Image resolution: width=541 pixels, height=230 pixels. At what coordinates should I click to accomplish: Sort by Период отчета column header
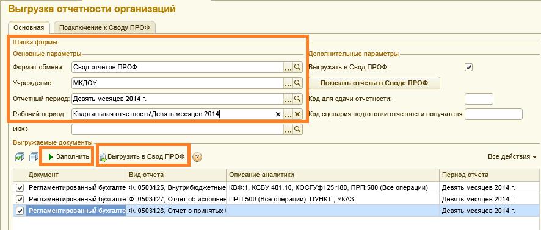click(490, 175)
